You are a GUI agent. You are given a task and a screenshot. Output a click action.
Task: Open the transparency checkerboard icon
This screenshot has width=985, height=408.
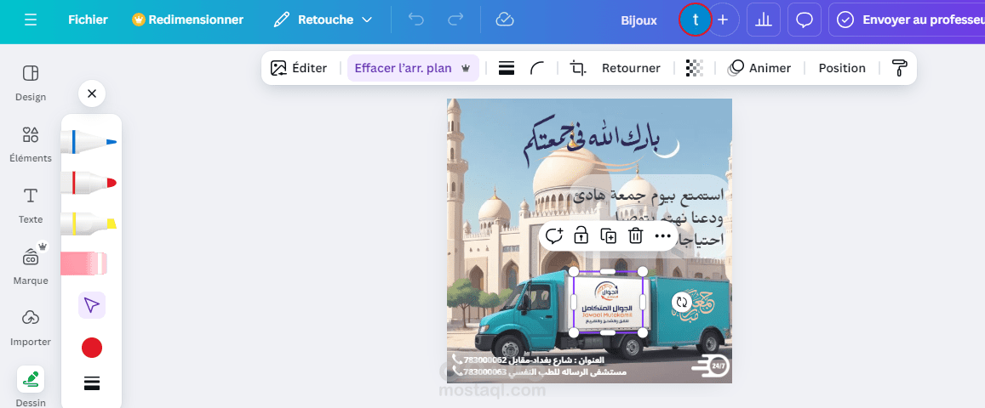point(694,68)
